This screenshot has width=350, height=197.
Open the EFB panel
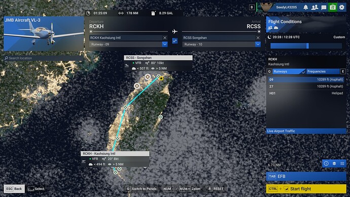point(306,176)
